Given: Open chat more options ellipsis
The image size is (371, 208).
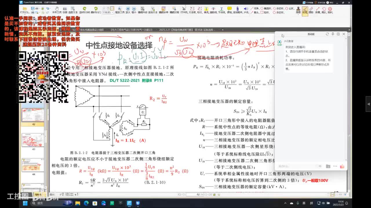Looking at the screenshot, I should pos(335,166).
